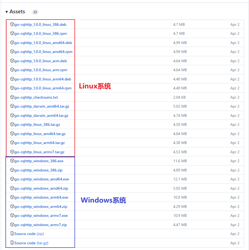Image resolution: width=249 pixels, height=250 pixels.
Task: Click the 2.04 KB size text
Action: pyautogui.click(x=179, y=97)
